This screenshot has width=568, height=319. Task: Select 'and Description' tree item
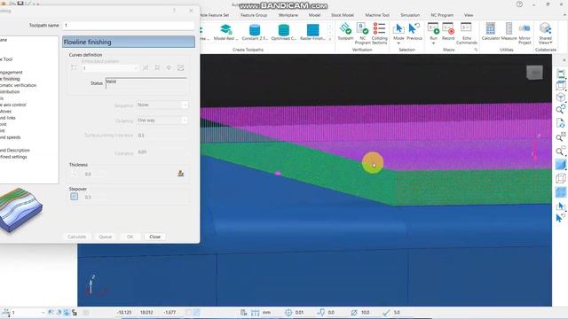point(15,150)
